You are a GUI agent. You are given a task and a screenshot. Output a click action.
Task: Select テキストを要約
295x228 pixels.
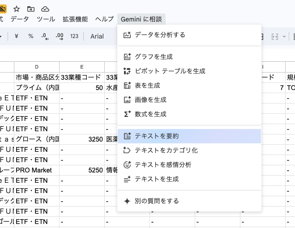coord(189,136)
